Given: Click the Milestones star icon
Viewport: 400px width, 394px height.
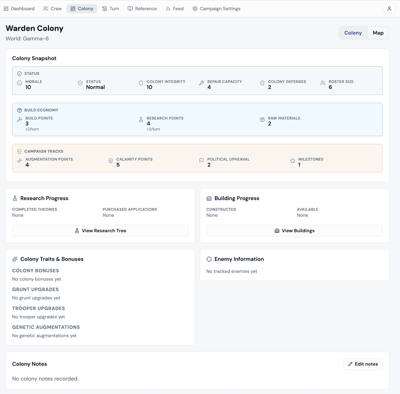Looking at the screenshot, I should pyautogui.click(x=293, y=161).
